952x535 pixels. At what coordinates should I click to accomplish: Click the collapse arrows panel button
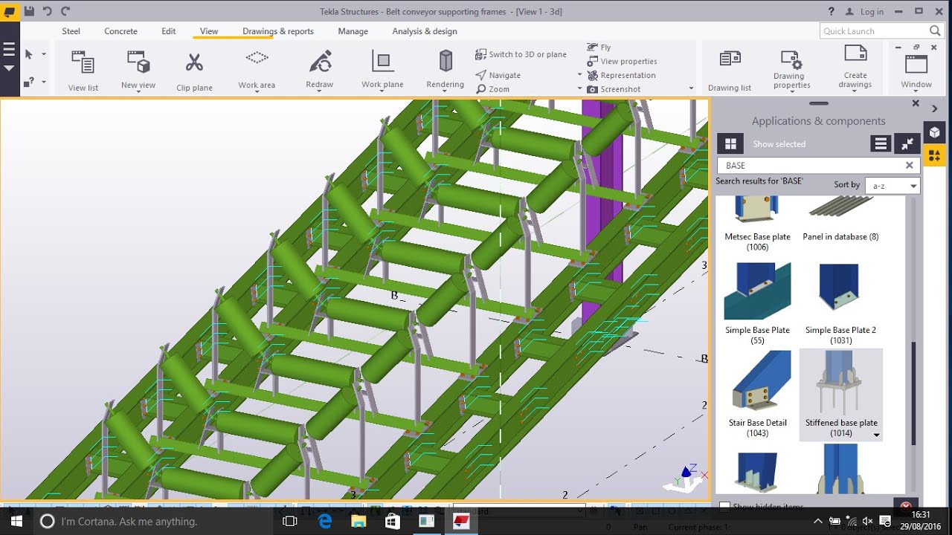click(x=907, y=144)
